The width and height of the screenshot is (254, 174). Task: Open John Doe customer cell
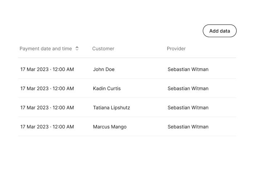104,69
